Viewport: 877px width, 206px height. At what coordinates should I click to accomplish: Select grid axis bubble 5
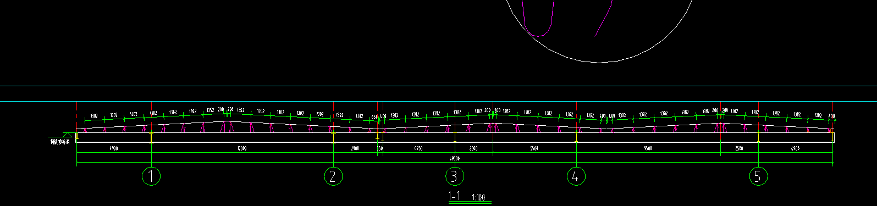click(758, 176)
